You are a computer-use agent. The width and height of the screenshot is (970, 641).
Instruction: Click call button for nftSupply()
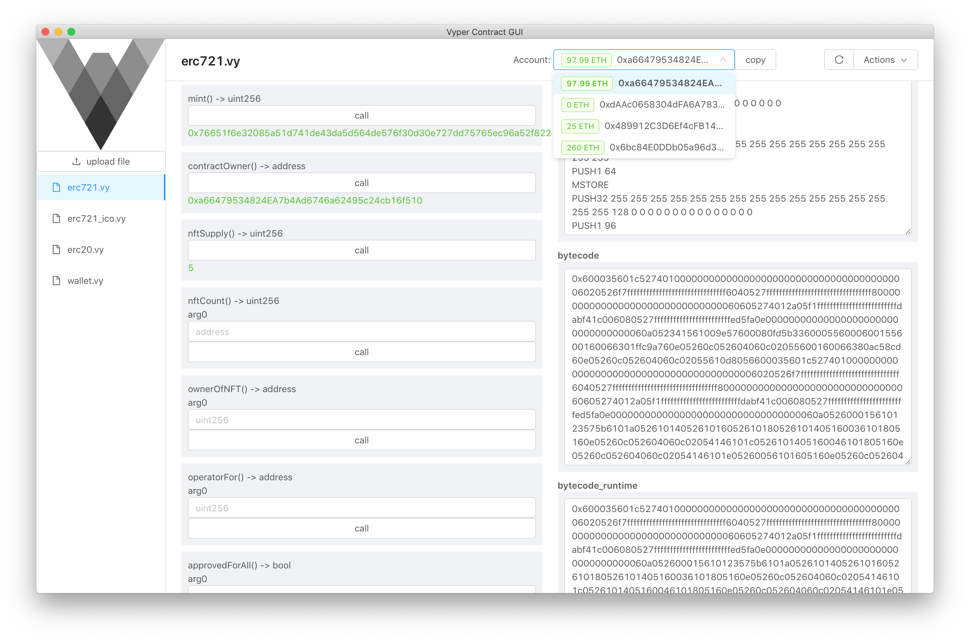click(361, 250)
